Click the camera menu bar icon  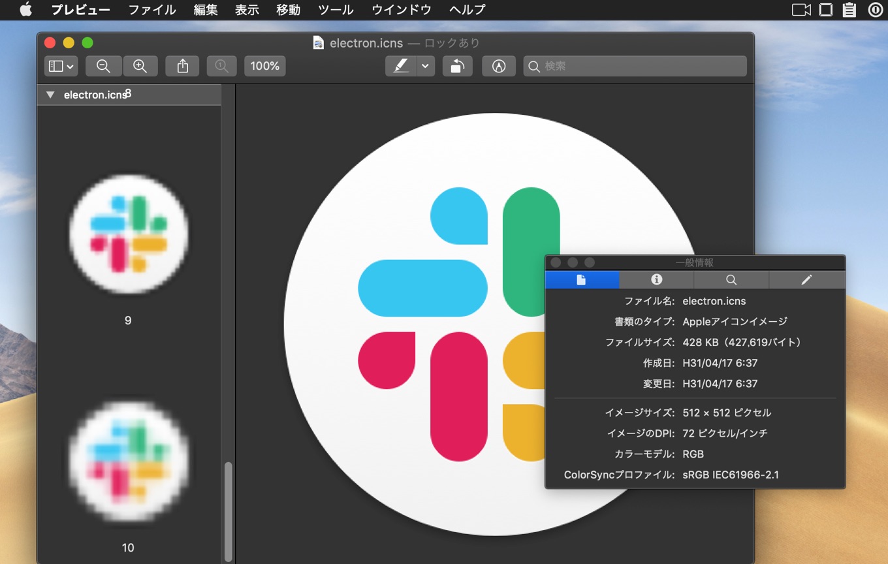coord(801,10)
